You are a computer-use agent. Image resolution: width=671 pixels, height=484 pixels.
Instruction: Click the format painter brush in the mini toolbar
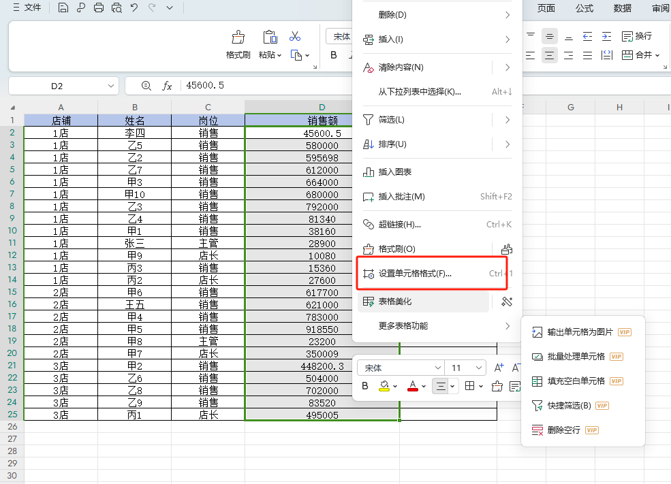(x=497, y=387)
